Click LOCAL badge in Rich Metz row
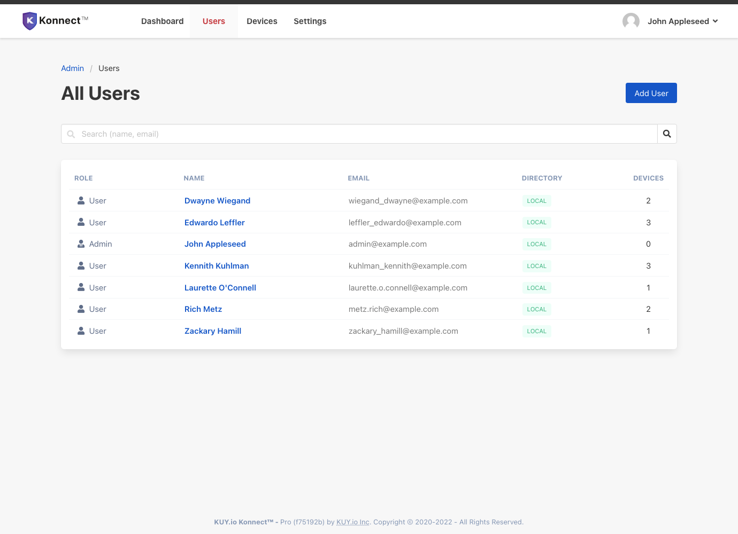Screen dimensions: 738x534 pyautogui.click(x=537, y=309)
